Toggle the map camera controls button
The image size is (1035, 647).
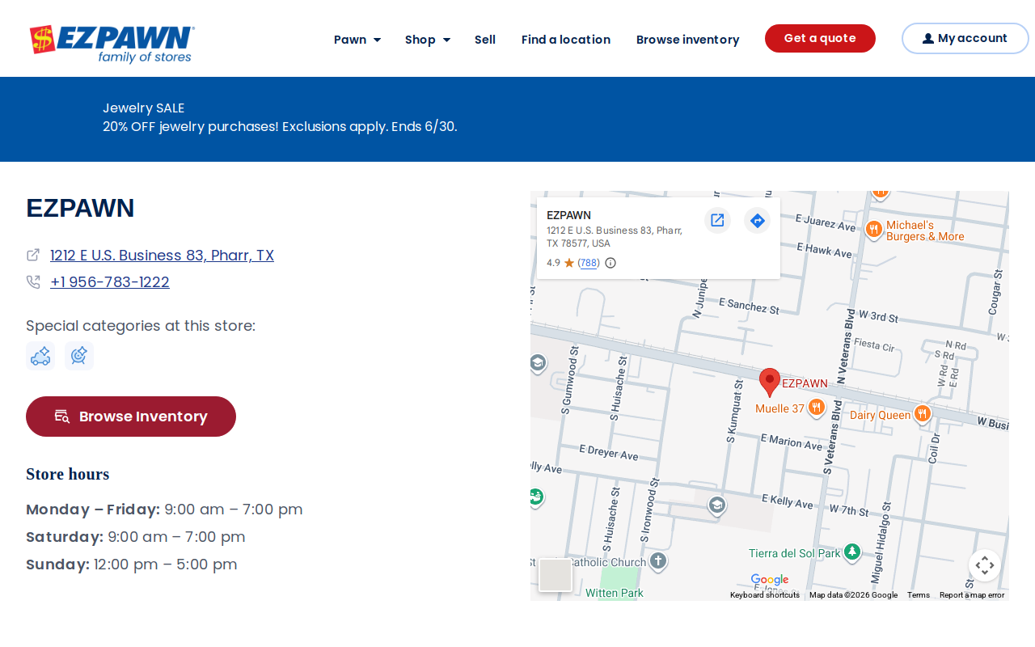tap(985, 565)
